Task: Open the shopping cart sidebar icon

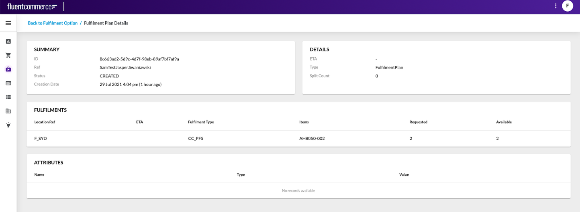Action: 8,55
